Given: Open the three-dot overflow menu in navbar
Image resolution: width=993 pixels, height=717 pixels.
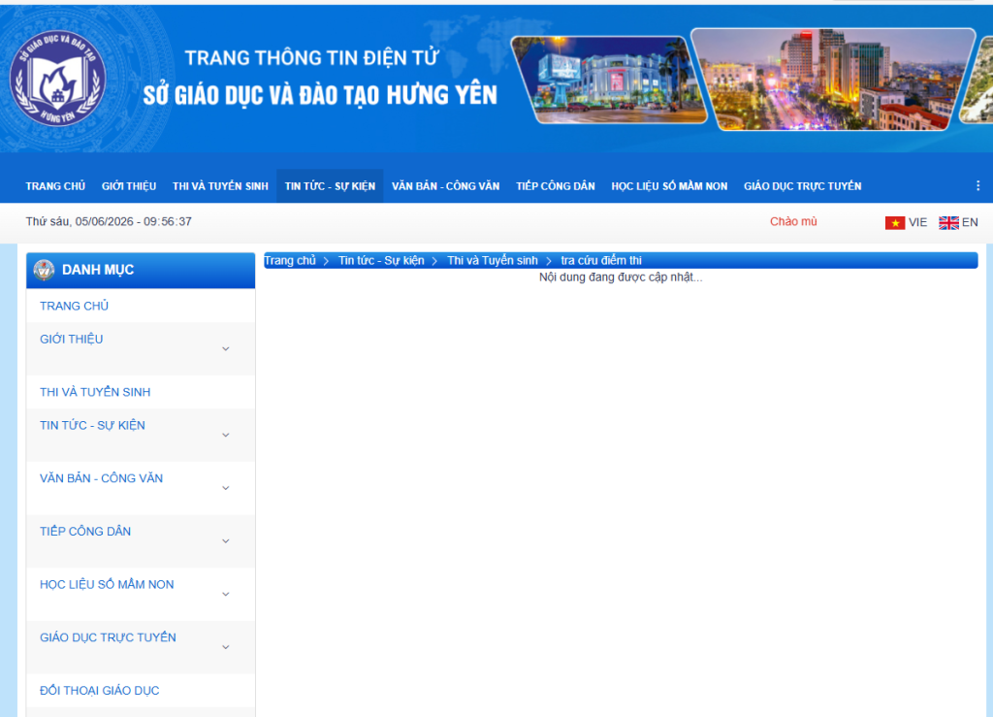Looking at the screenshot, I should (x=977, y=185).
